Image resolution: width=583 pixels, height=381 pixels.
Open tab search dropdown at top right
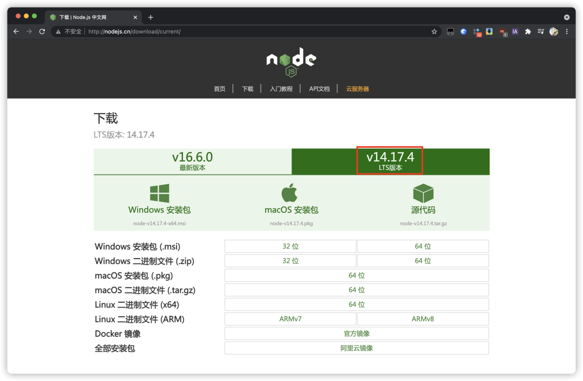pos(567,17)
